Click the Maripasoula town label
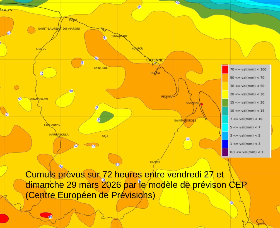 pyautogui.click(x=59, y=135)
